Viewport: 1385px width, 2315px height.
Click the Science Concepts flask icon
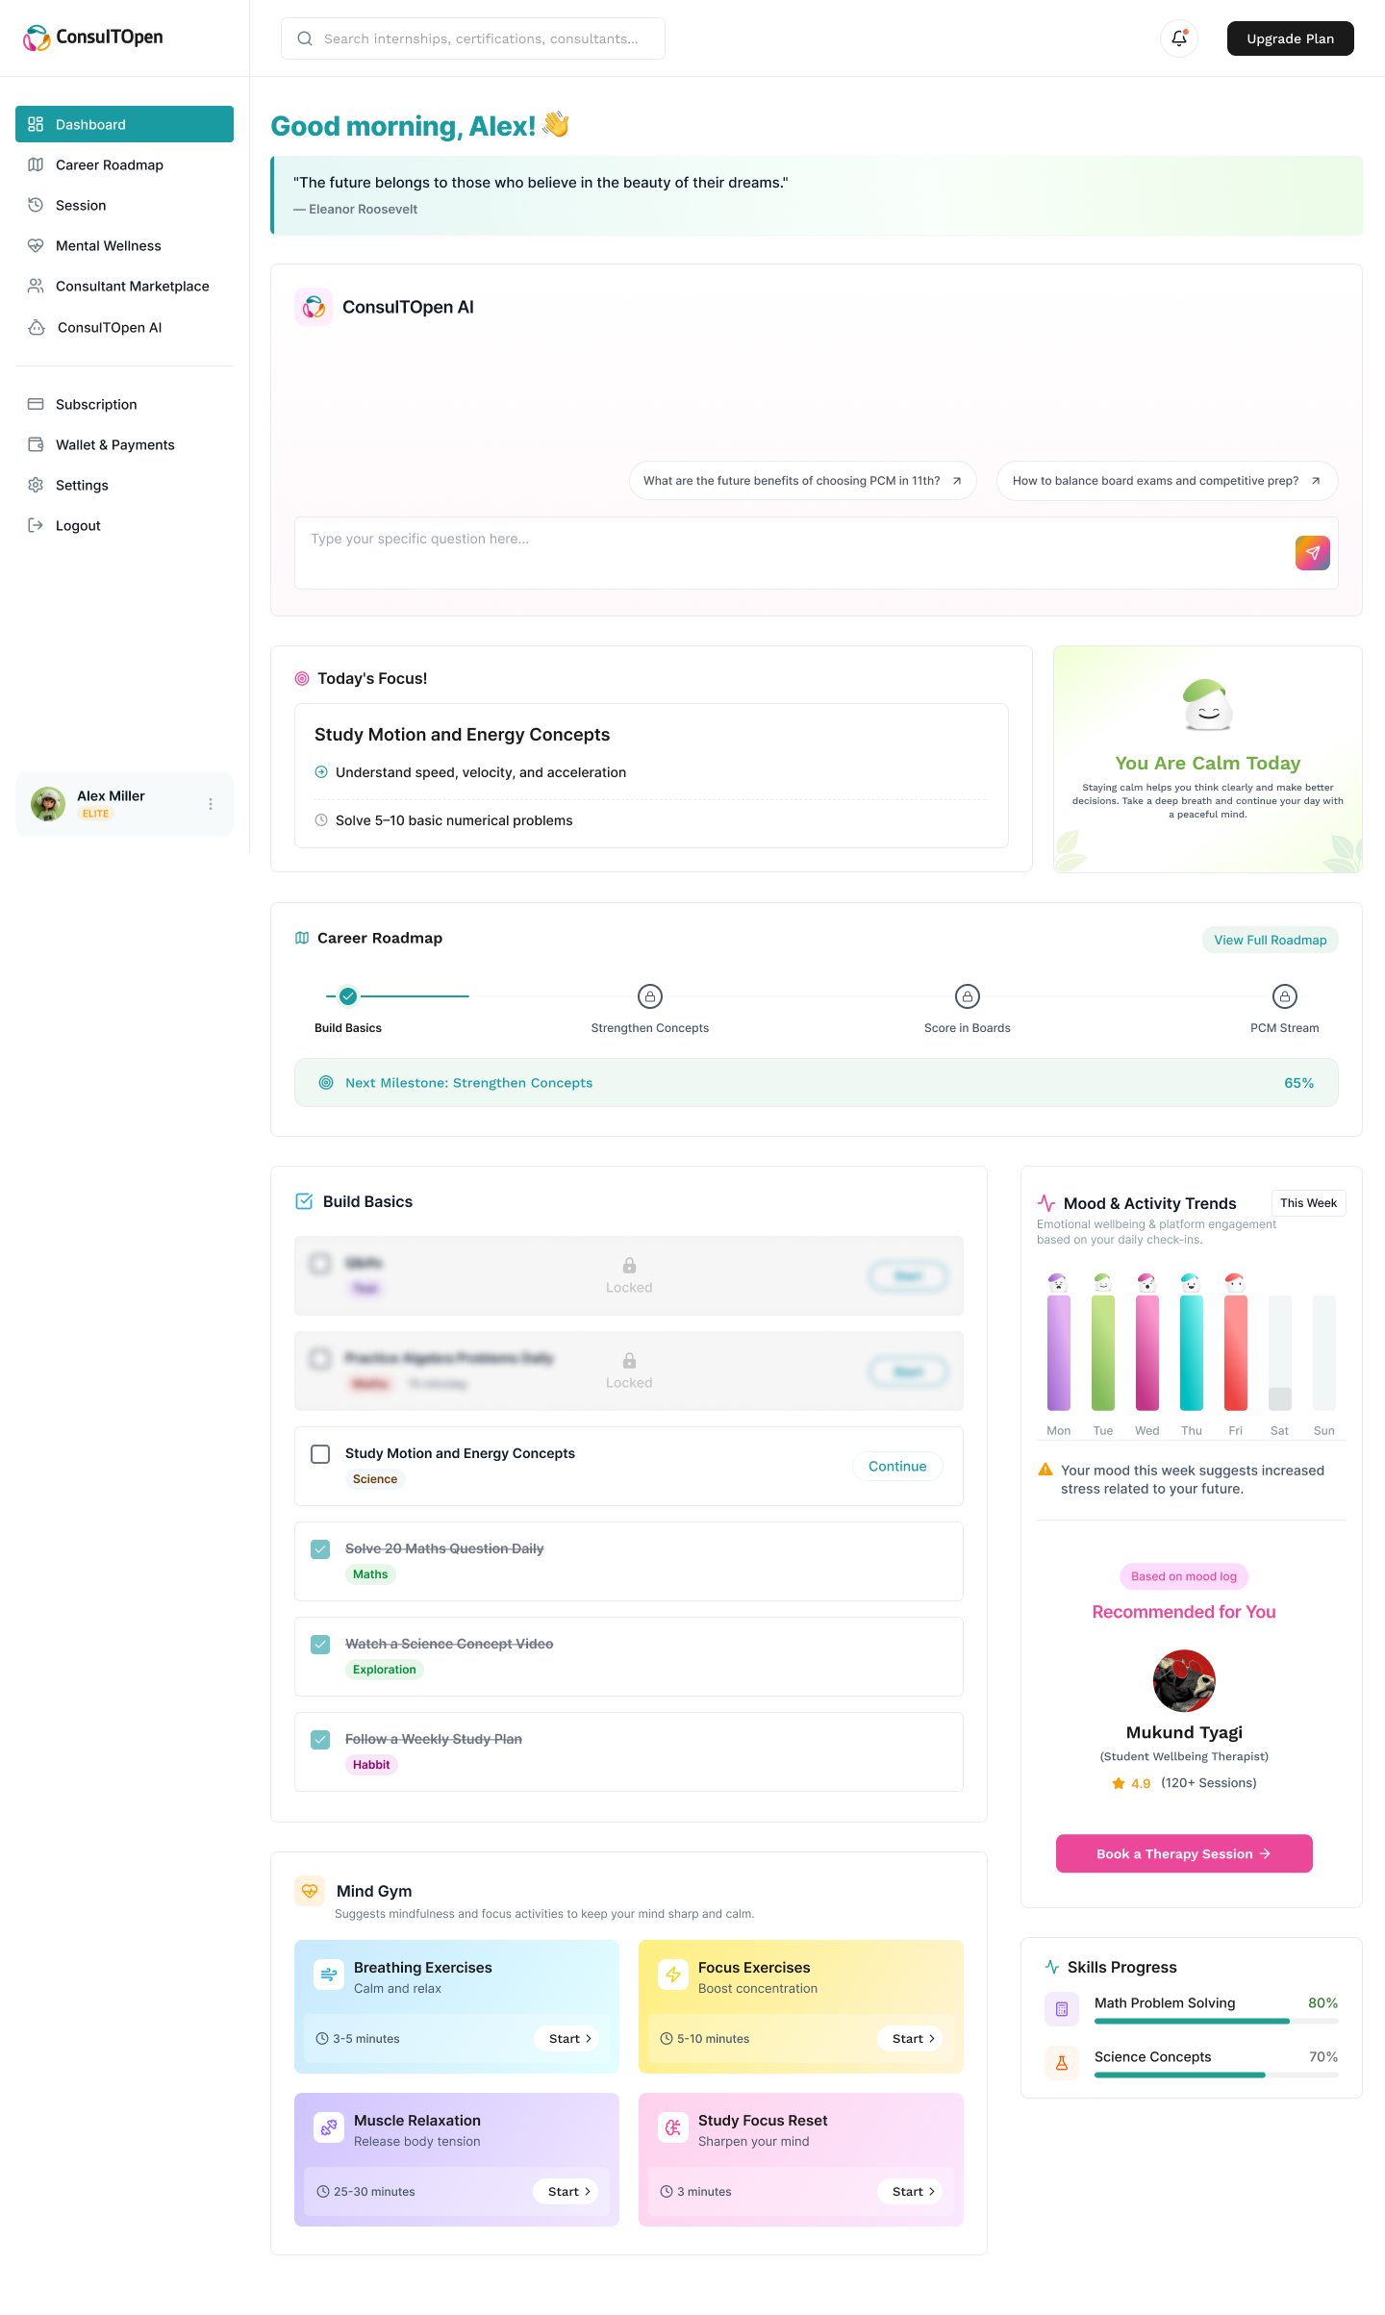click(x=1062, y=2063)
